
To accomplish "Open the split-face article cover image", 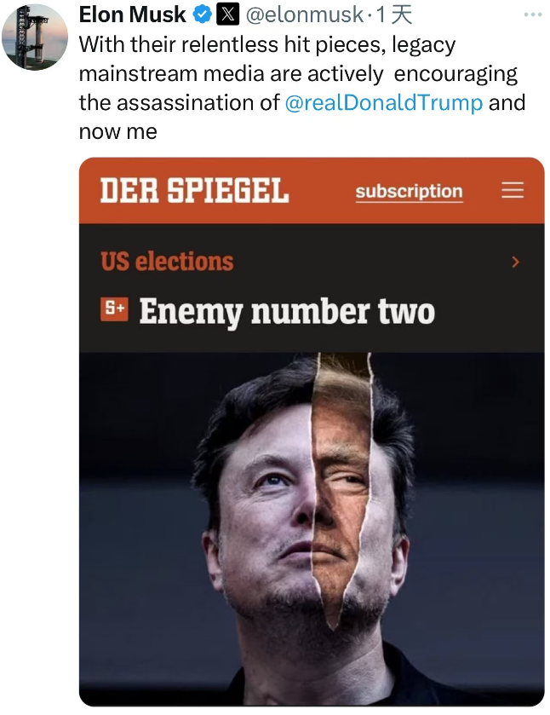I will [312, 529].
